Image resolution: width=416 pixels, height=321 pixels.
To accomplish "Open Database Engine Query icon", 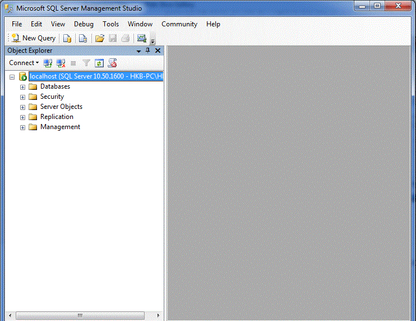I will coord(67,39).
